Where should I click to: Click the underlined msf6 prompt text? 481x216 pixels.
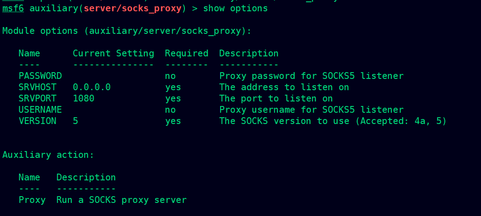pos(13,8)
